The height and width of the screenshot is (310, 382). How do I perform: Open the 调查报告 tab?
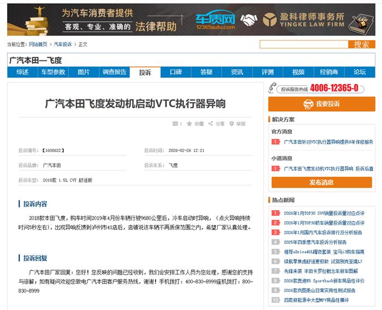(x=114, y=72)
